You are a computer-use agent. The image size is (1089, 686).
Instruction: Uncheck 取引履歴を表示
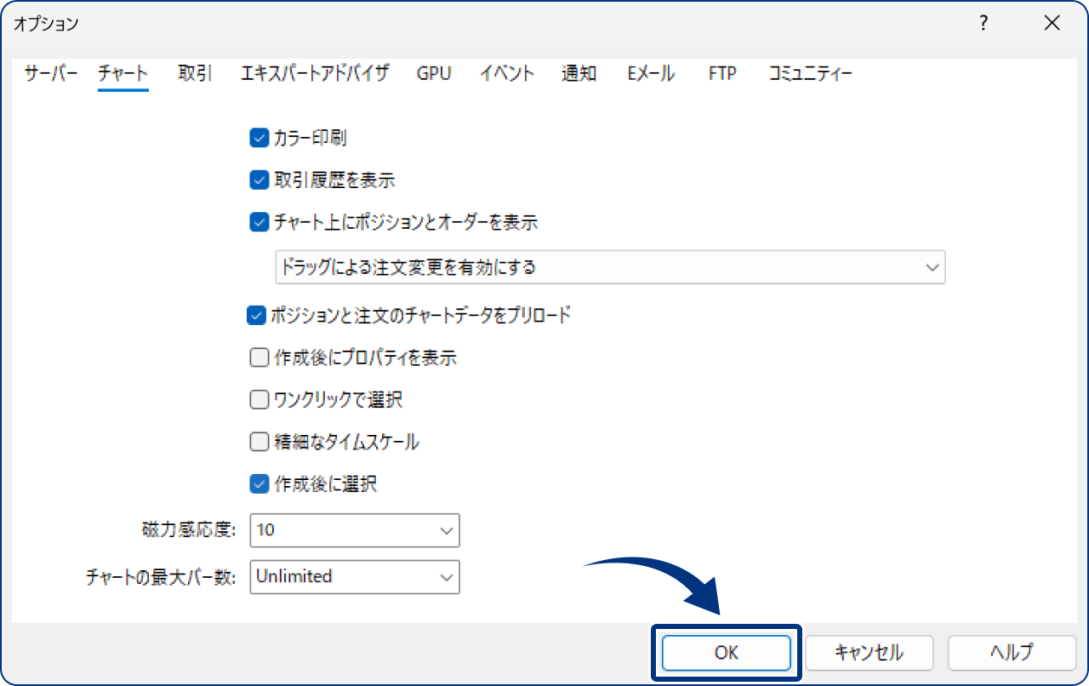point(258,180)
